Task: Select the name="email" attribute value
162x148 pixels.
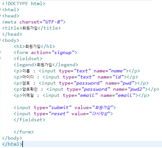Action: (125, 95)
